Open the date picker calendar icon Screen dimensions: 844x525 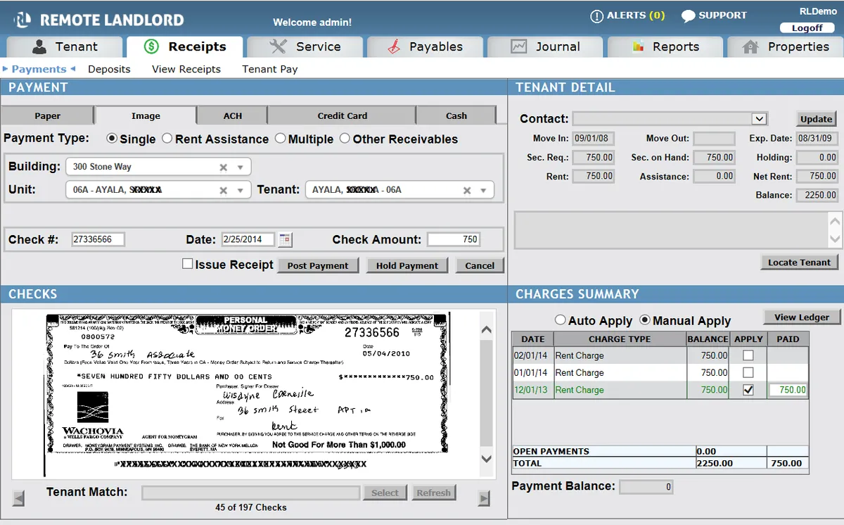(x=285, y=240)
